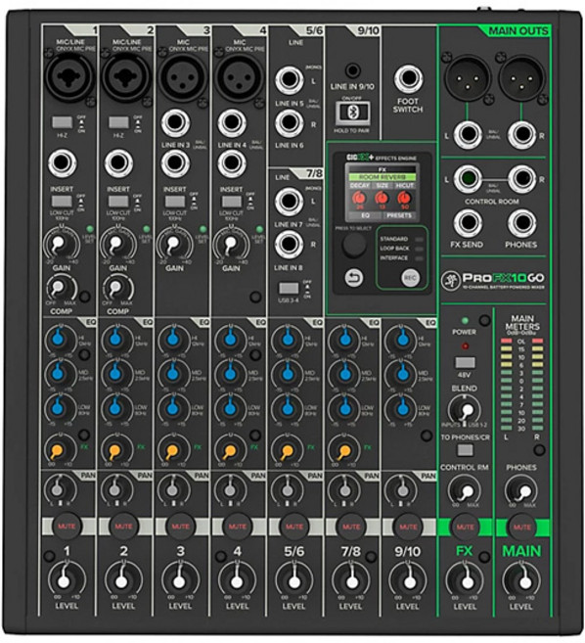Toggle the channel 1 Hi-Z switch

(62, 122)
